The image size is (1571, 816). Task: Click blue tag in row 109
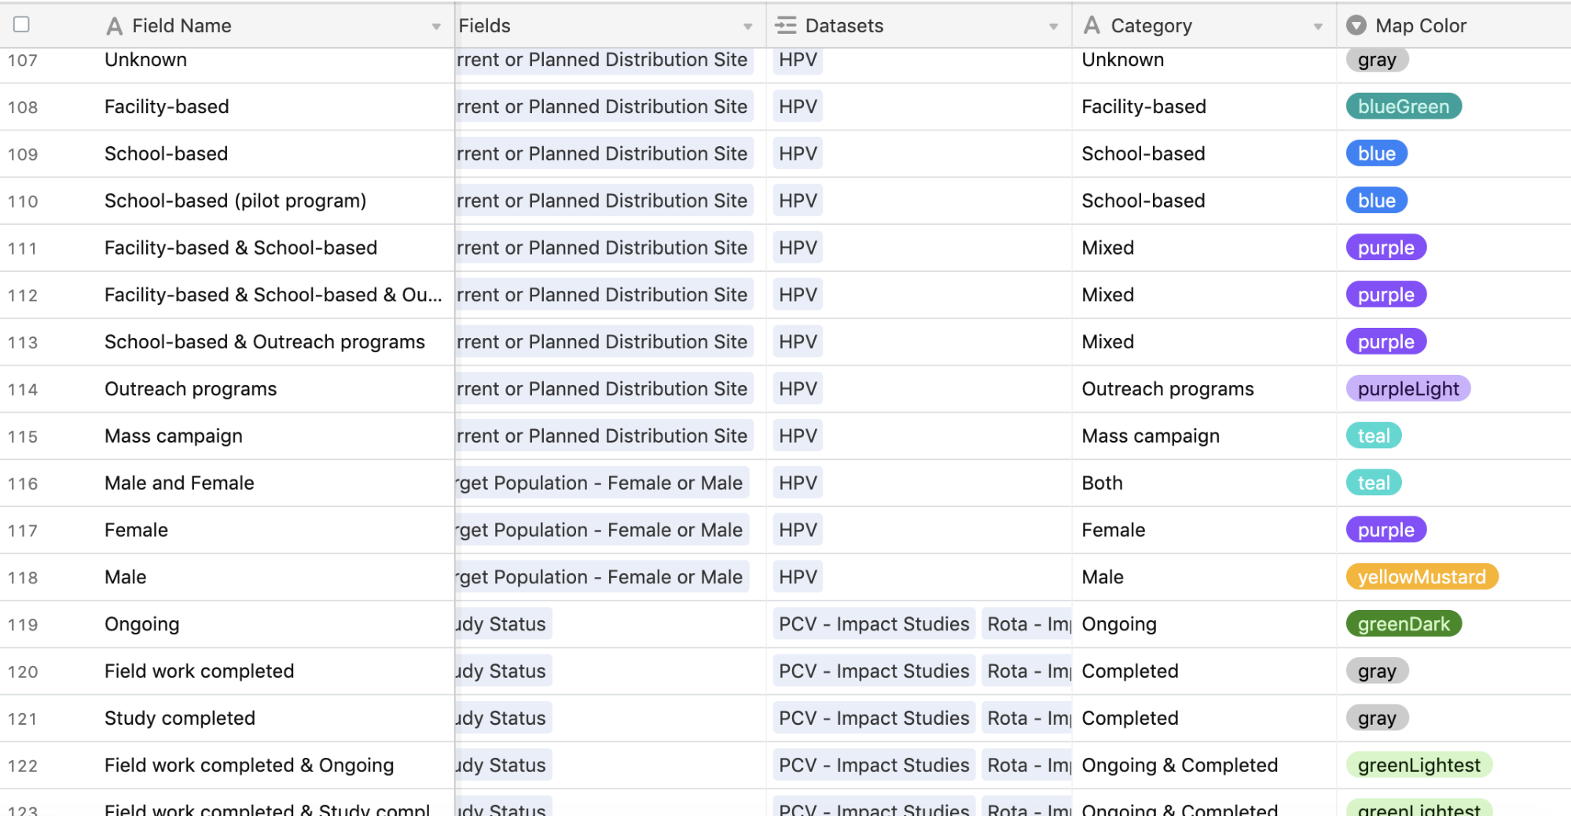1377,154
